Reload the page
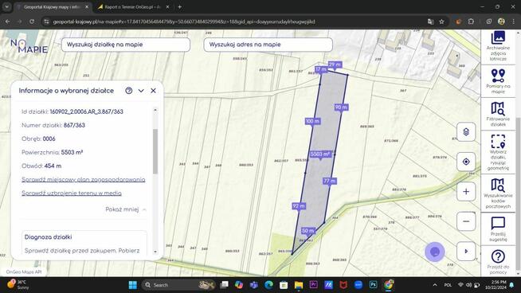Image resolution: width=521 pixels, height=293 pixels. (32, 21)
